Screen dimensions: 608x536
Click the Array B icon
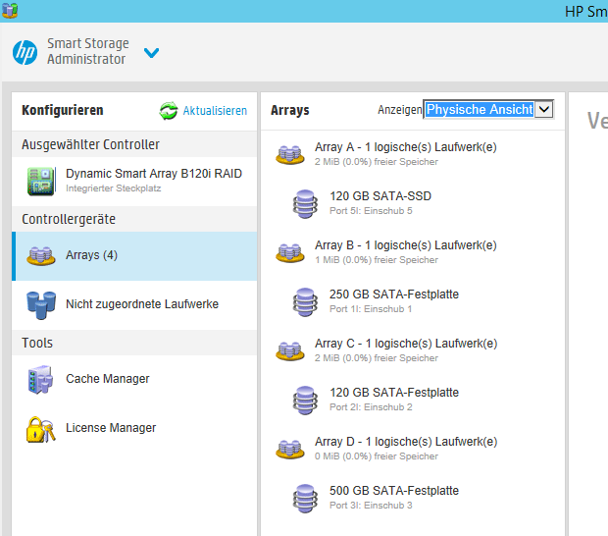pyautogui.click(x=290, y=252)
